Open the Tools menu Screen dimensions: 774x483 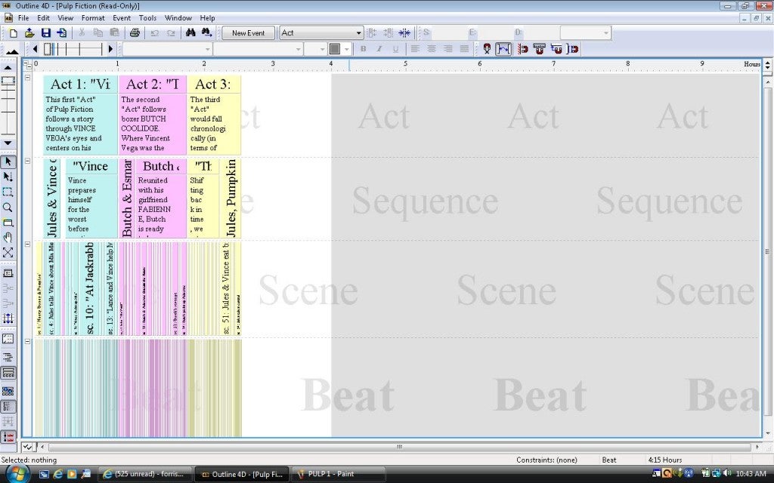pos(147,18)
